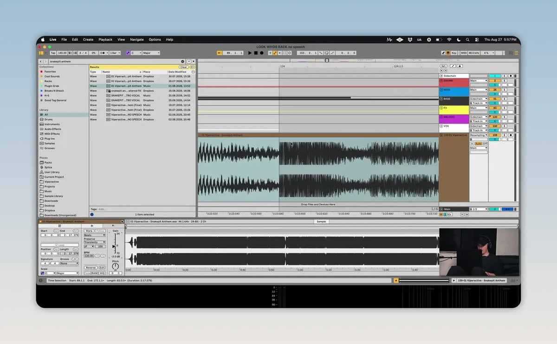
Task: Open Resampling input dropdown on Viperactive track
Action: [479, 135]
